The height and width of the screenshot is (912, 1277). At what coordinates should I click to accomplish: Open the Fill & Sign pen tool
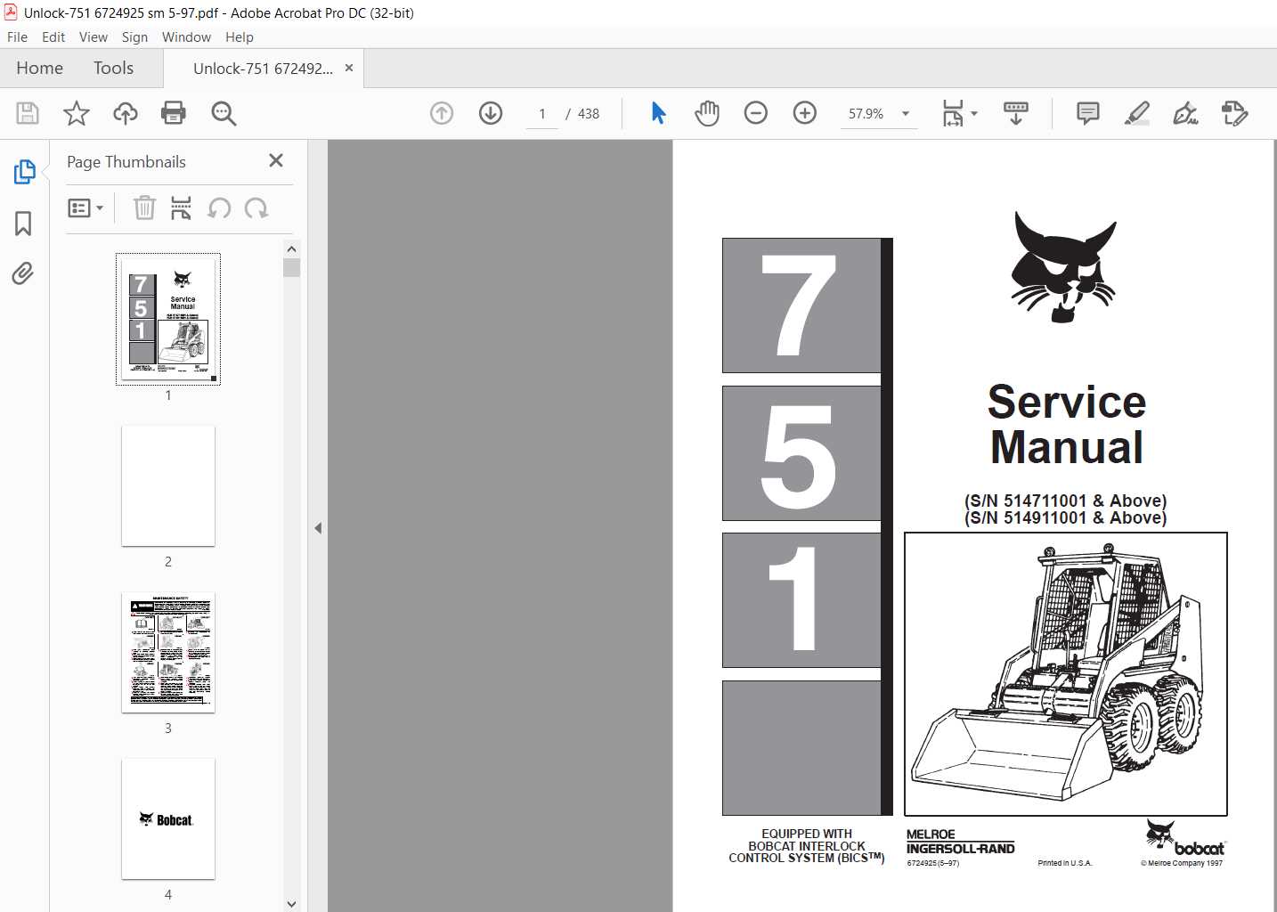pos(1185,113)
